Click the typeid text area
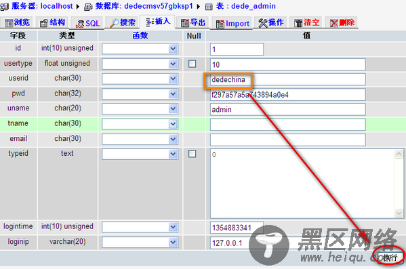Image resolution: width=406 pixels, height=269 pixels. (302, 184)
